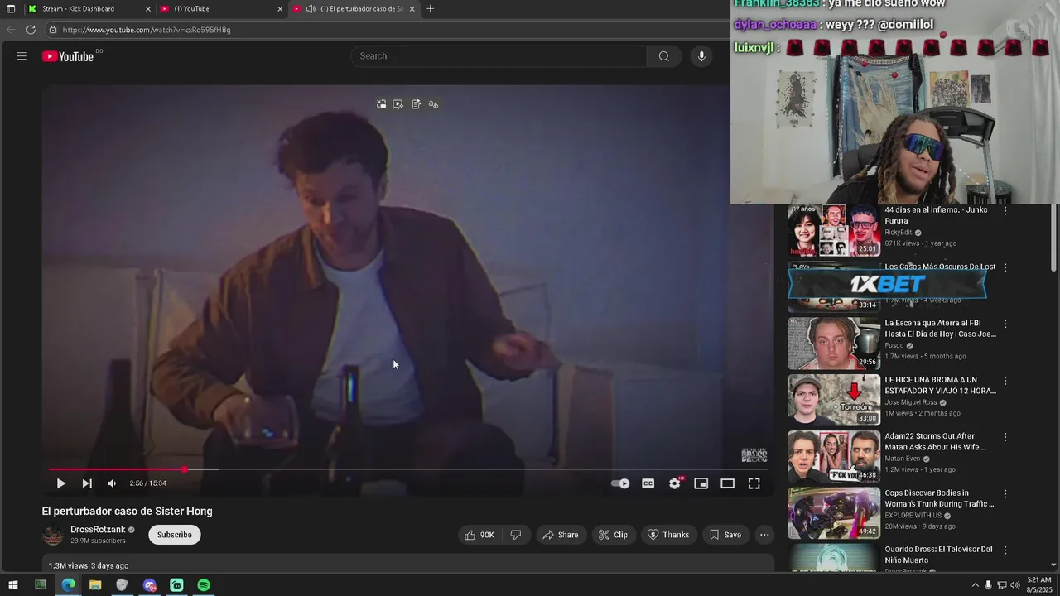This screenshot has height=596, width=1060.
Task: Open LE HICE UNA BROMA video thumbnail
Action: coord(834,400)
